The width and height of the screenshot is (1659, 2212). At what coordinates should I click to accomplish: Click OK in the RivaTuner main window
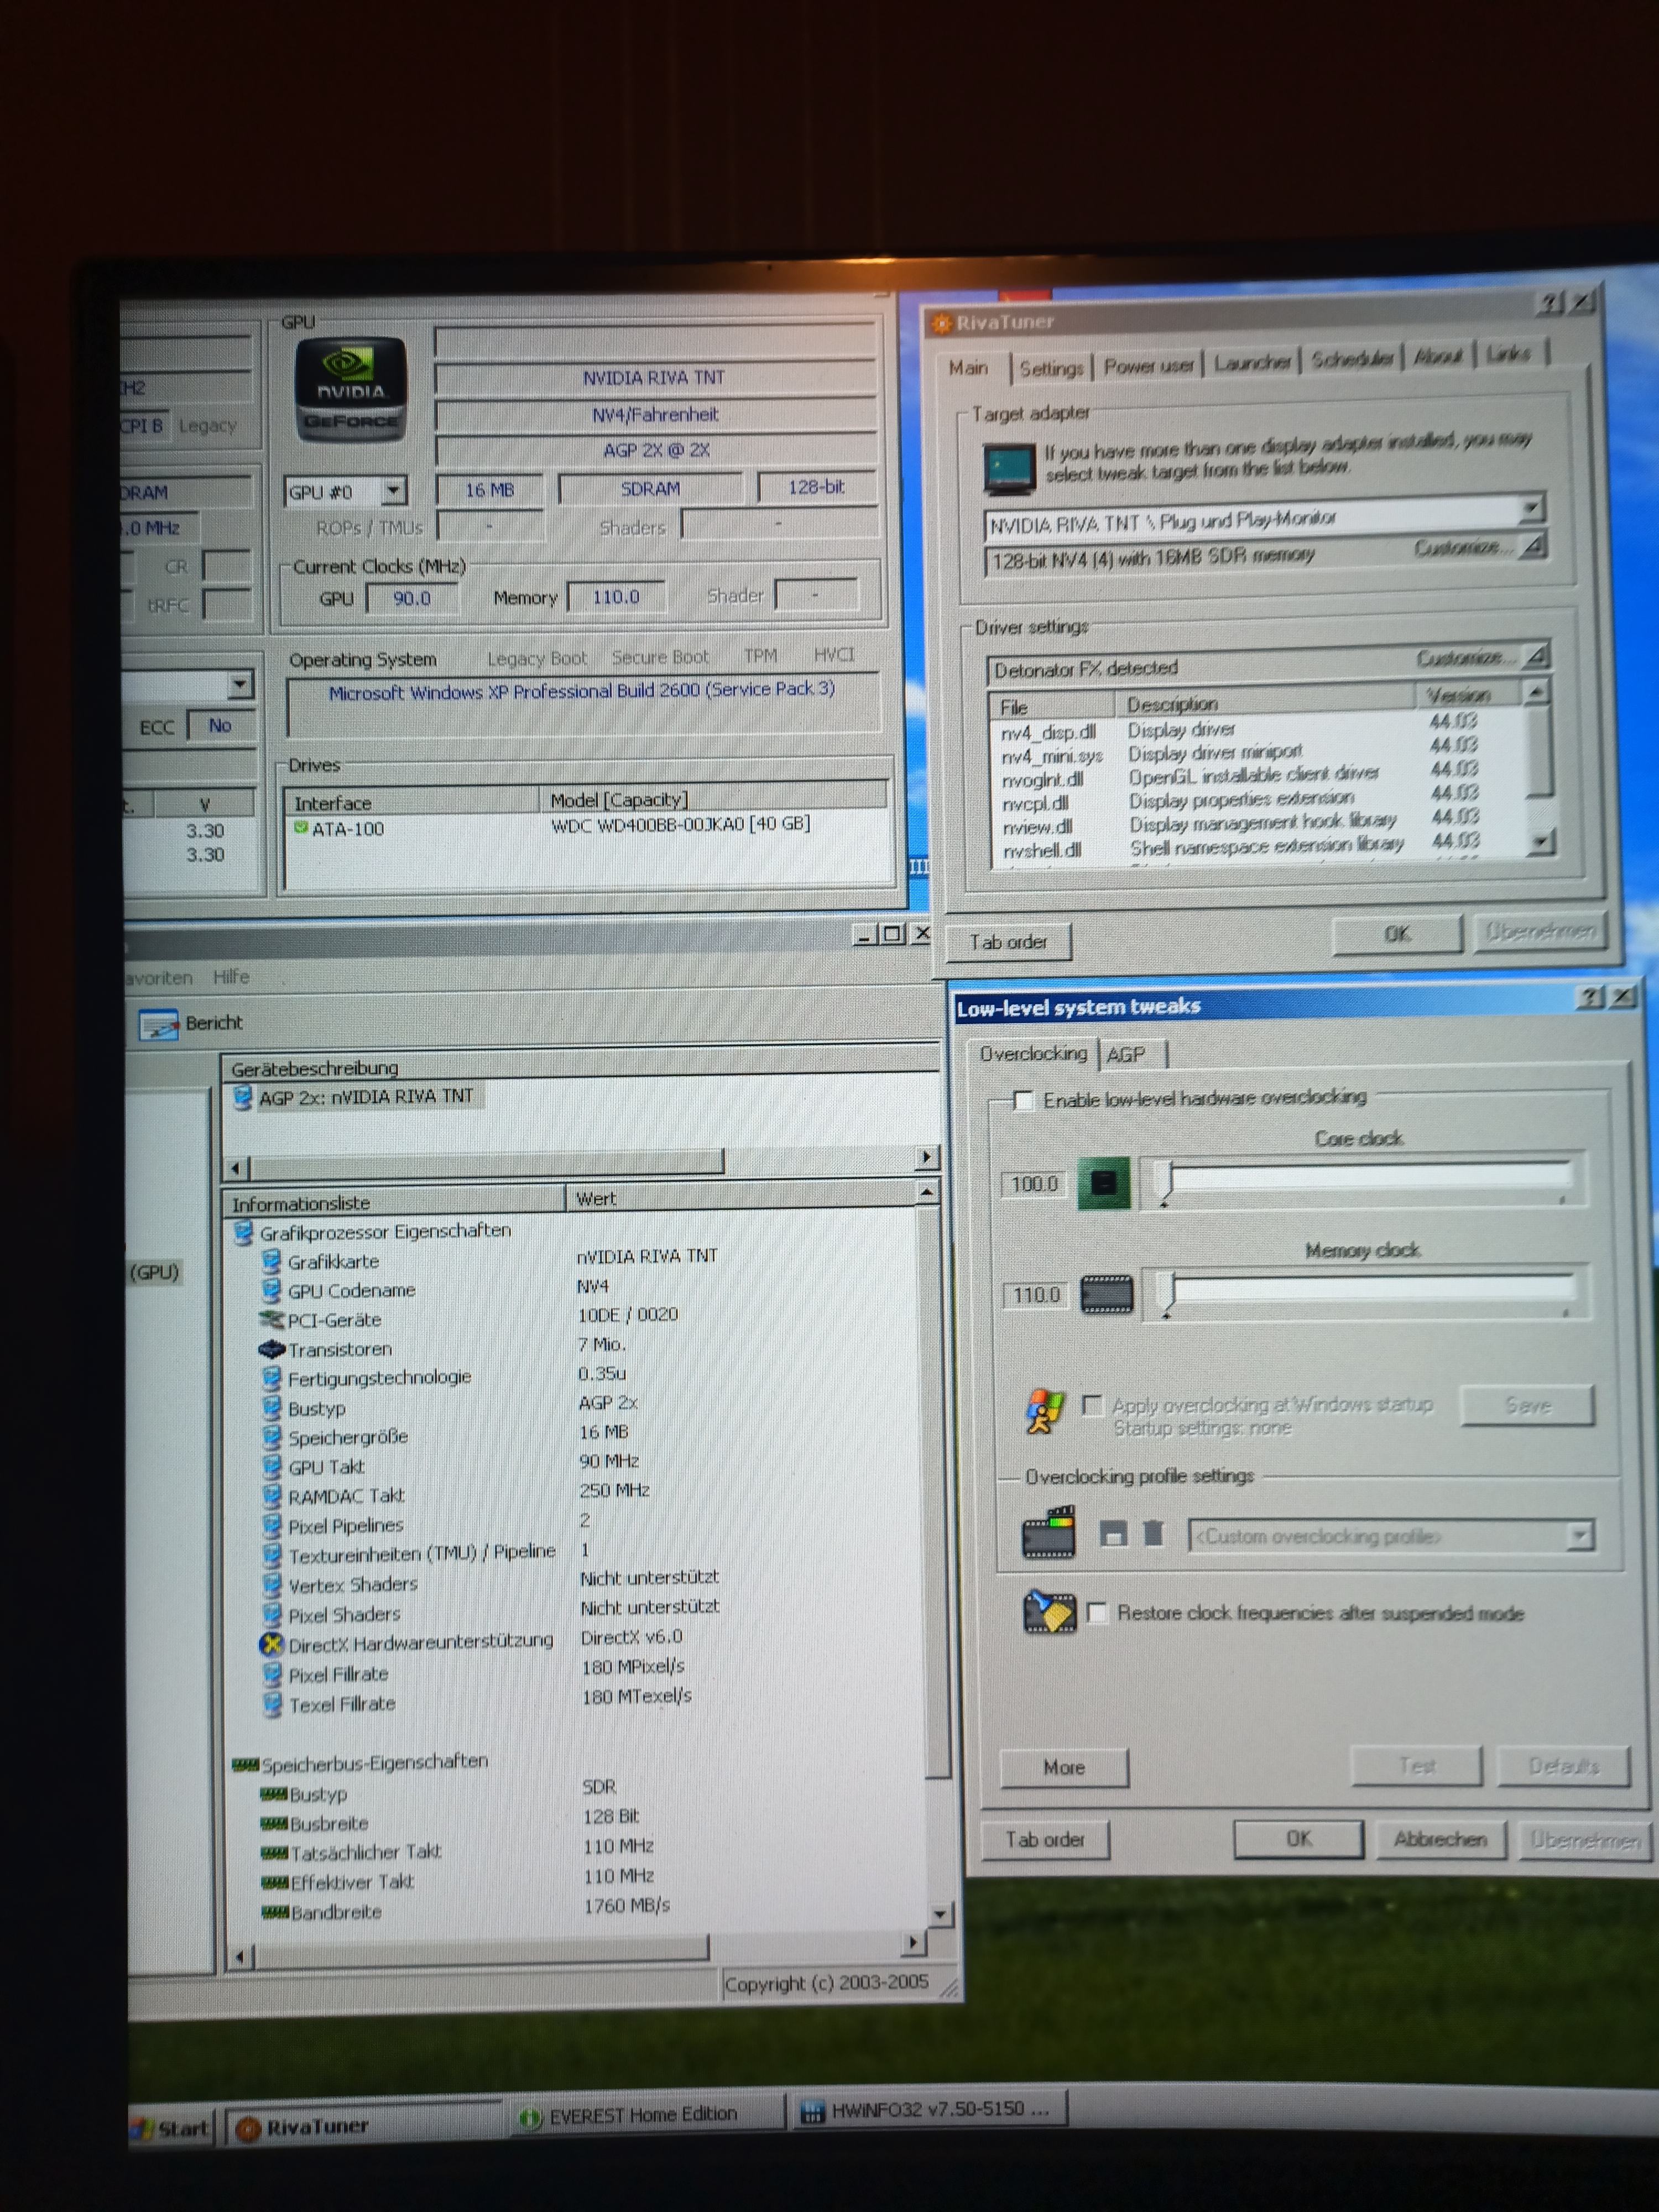click(x=1397, y=934)
